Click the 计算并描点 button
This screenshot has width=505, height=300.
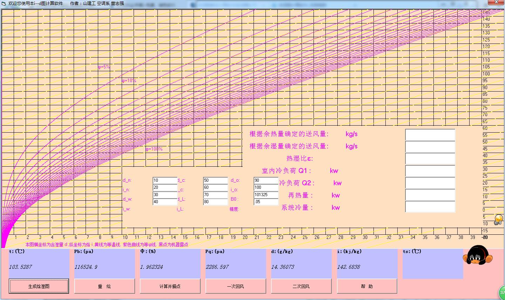pyautogui.click(x=170, y=286)
